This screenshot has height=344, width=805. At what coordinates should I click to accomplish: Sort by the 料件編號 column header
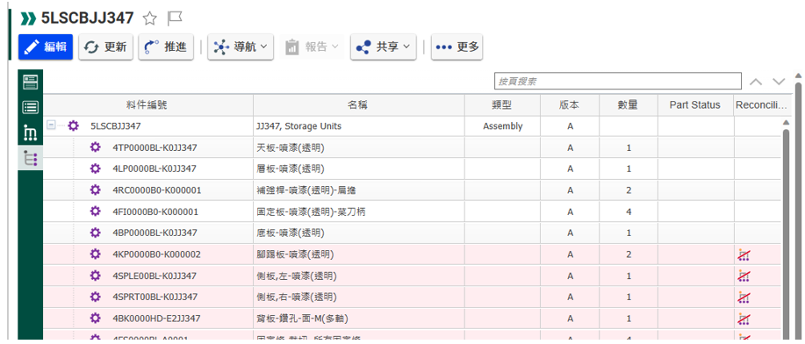(x=147, y=105)
